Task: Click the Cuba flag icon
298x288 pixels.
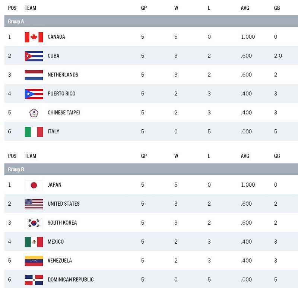Action: pyautogui.click(x=34, y=56)
